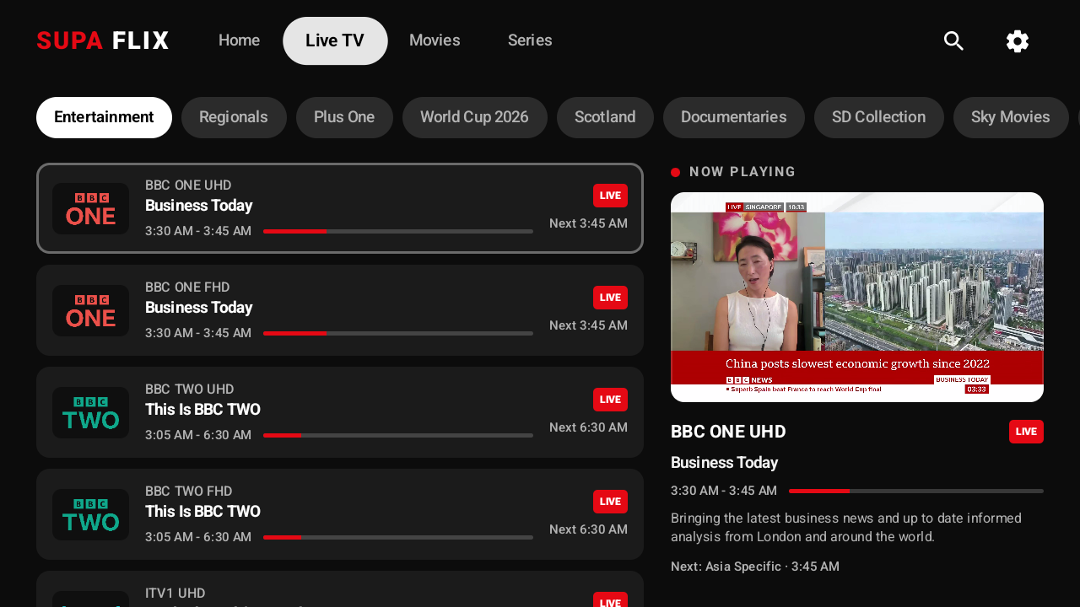Viewport: 1080px width, 607px height.
Task: Click Next: Asia Specific · 3:45 AM text
Action: pyautogui.click(x=755, y=567)
